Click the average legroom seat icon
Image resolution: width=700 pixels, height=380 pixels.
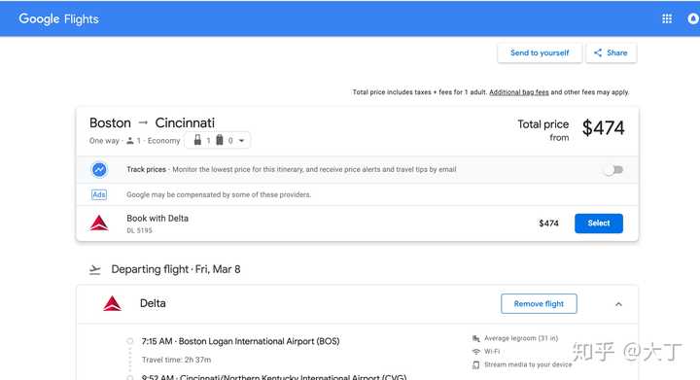475,338
